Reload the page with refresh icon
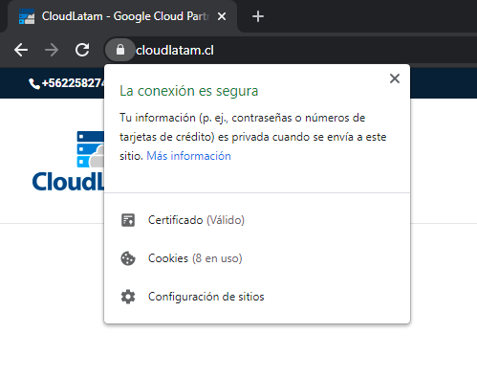Image resolution: width=477 pixels, height=378 pixels. [x=82, y=50]
